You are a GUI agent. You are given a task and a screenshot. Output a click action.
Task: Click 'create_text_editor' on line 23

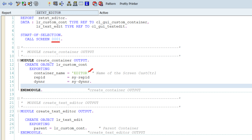[x=56, y=111]
